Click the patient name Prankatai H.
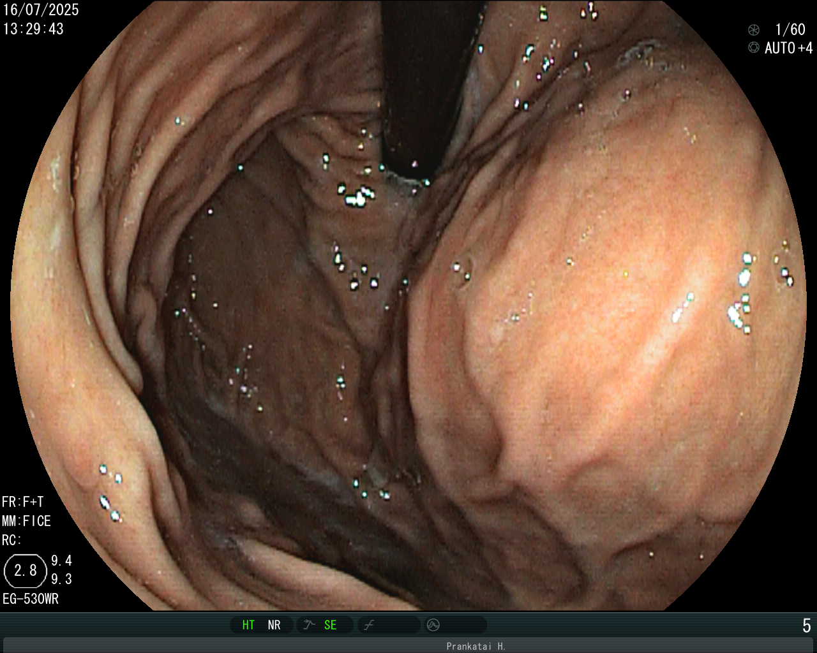Image resolution: width=817 pixels, height=653 pixels. tap(476, 646)
